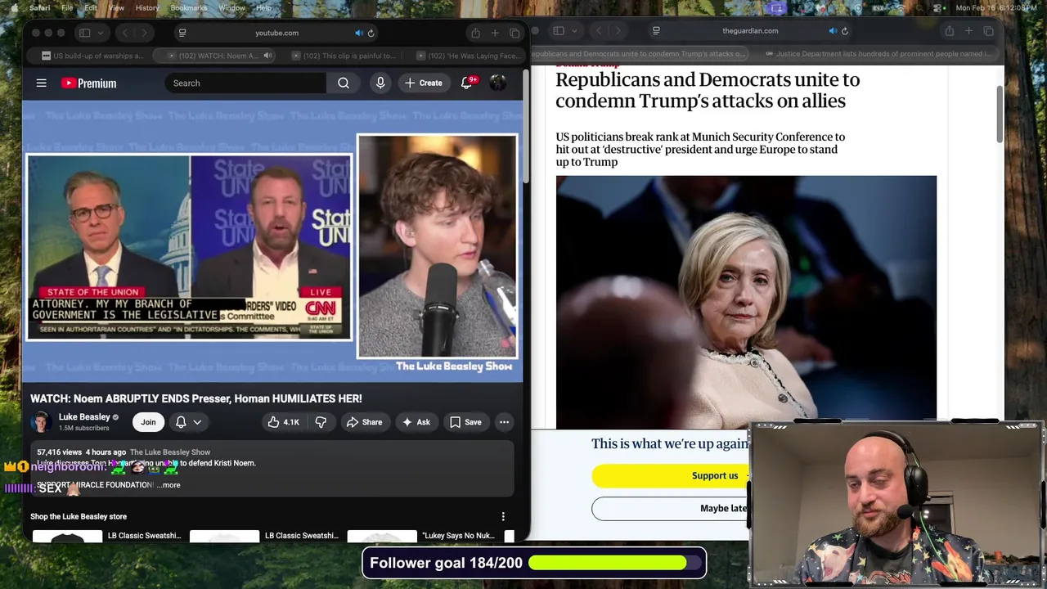The height and width of the screenshot is (589, 1047).
Task: Switch to 'Justice Department lists hundreds' Guardian tab
Action: point(880,54)
